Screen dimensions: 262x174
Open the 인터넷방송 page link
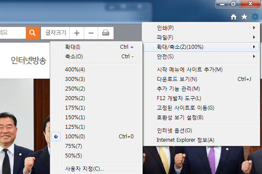tap(28, 60)
